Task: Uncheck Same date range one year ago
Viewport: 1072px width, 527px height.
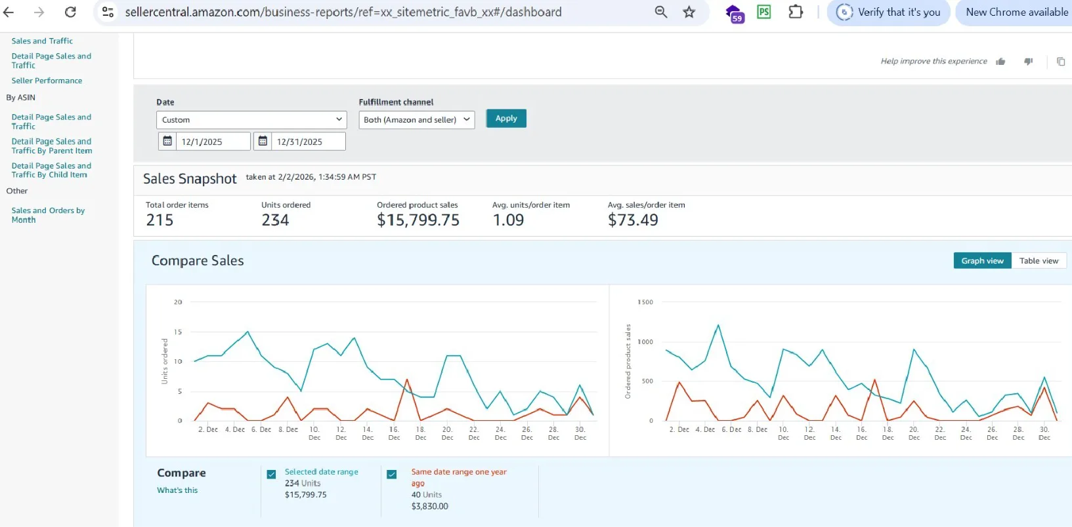Action: pos(392,474)
